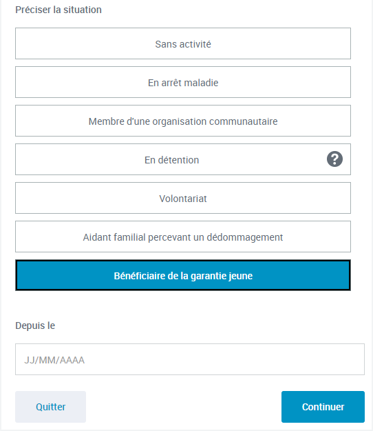373x431 pixels.
Task: Choose the Volontariat option
Action: click(x=183, y=198)
